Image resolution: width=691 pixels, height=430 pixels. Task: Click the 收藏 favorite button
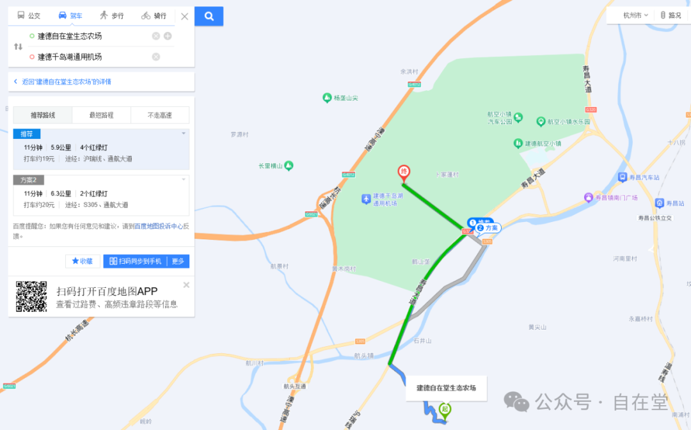(x=83, y=261)
